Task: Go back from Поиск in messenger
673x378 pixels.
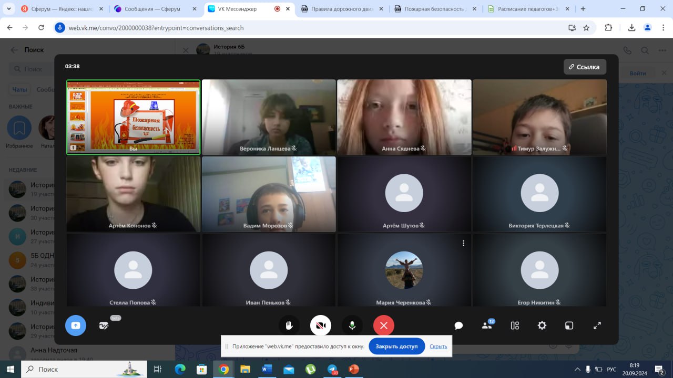Action: point(14,50)
